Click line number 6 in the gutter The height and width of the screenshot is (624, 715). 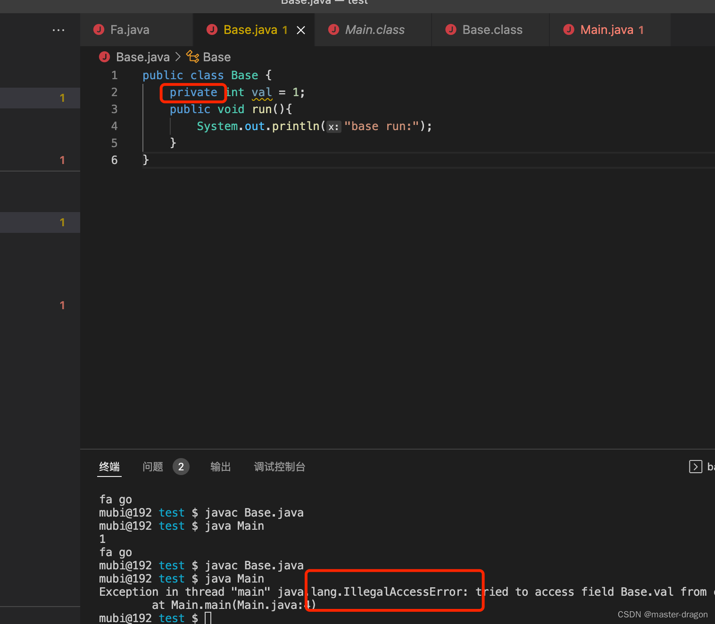(114, 160)
